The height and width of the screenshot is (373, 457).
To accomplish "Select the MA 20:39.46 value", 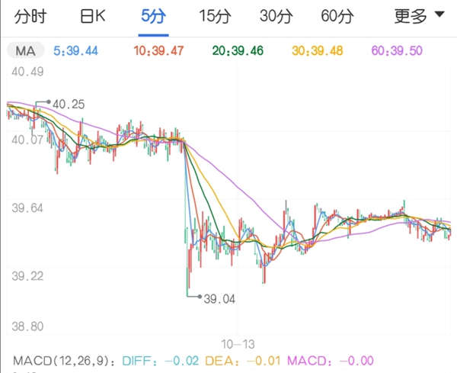I will point(238,51).
